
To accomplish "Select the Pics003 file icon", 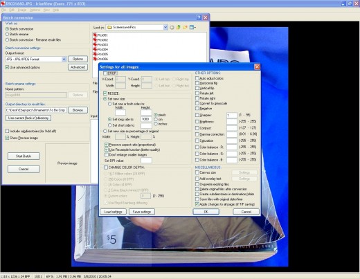I will 95,44.
